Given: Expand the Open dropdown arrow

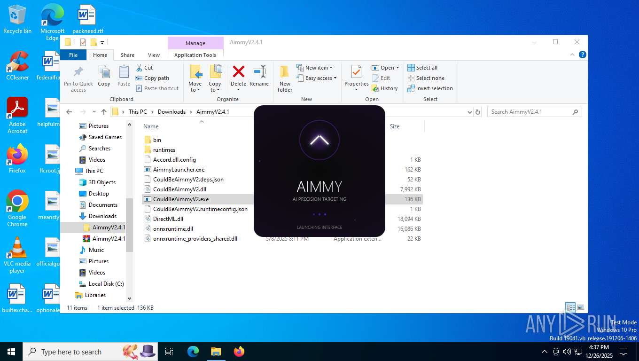Looking at the screenshot, I should click(x=397, y=68).
